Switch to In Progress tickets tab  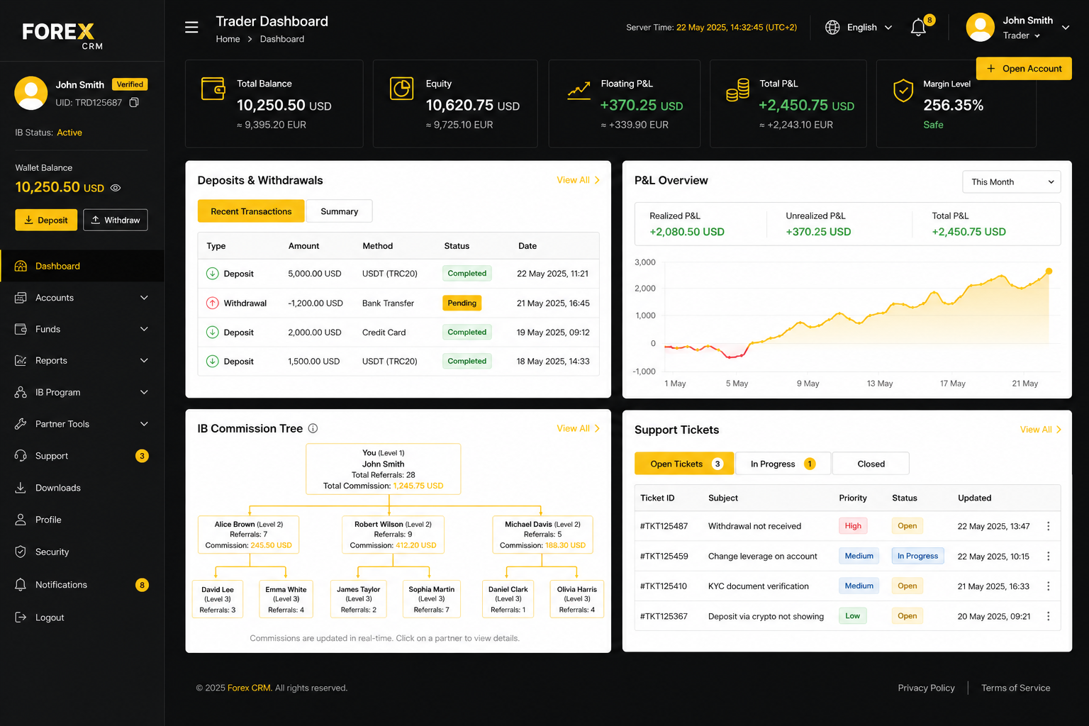[783, 464]
